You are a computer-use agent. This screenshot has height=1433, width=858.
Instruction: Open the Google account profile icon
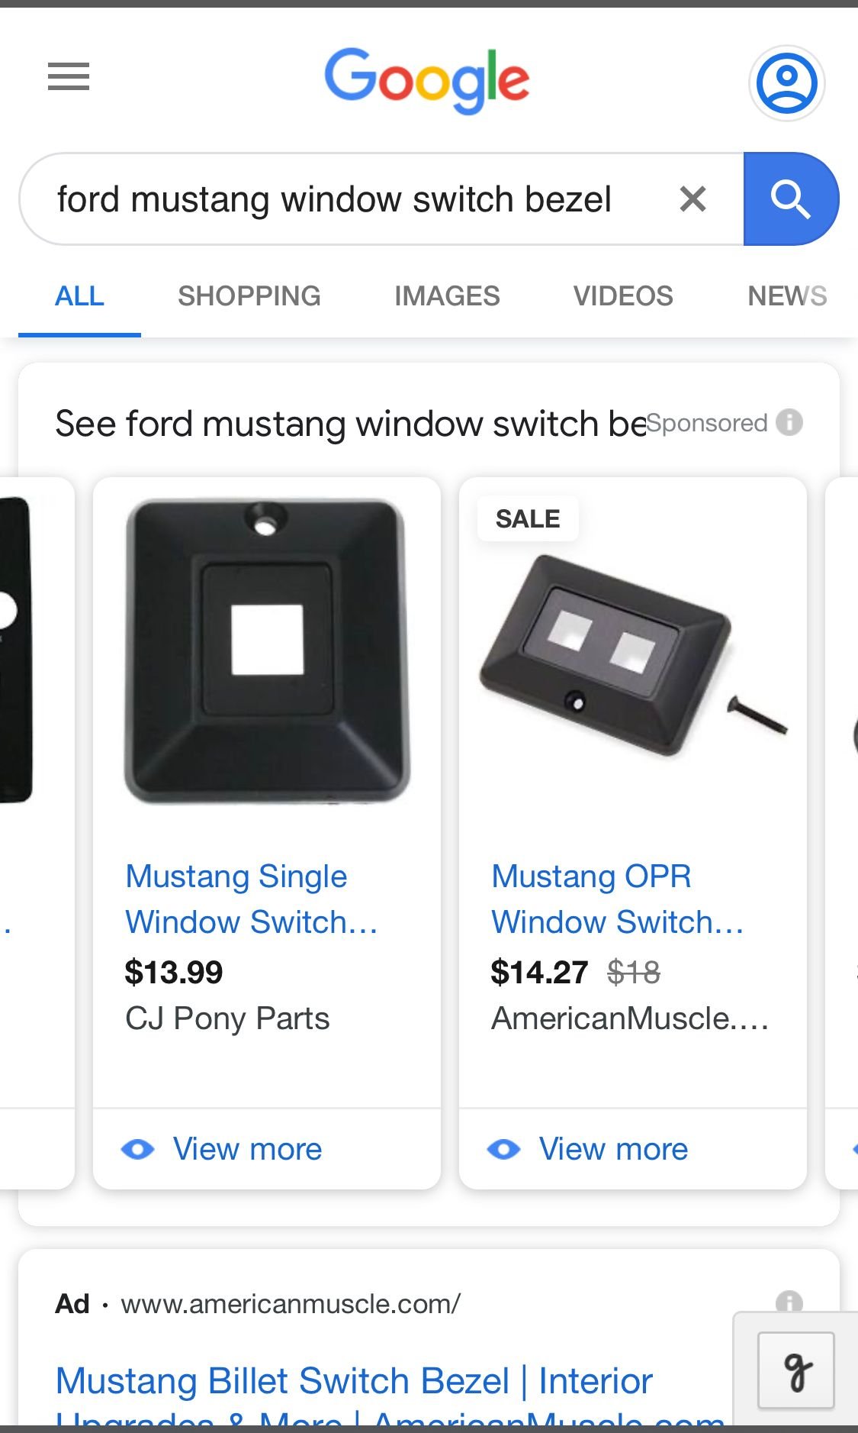click(786, 82)
